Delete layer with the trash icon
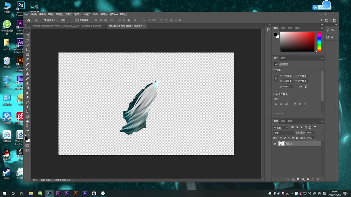This screenshot has width=351, height=197. click(318, 179)
